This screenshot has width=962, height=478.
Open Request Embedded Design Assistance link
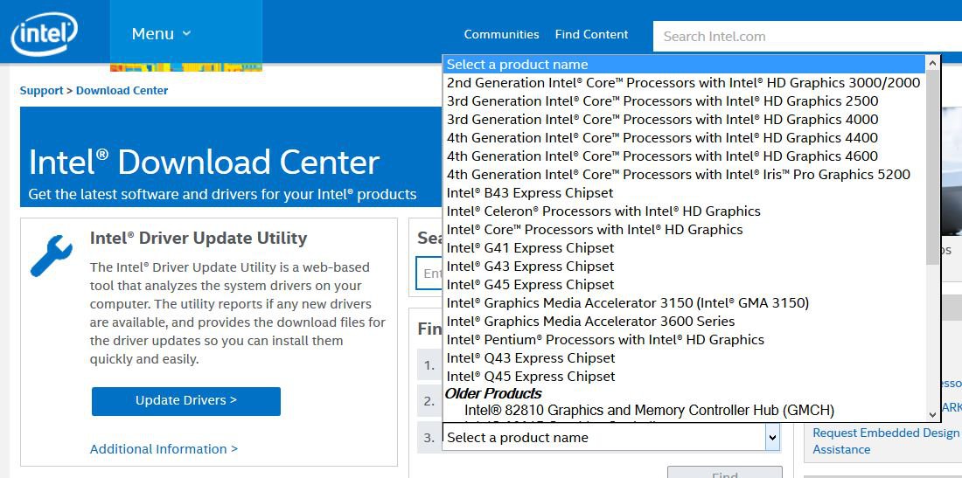click(x=885, y=441)
